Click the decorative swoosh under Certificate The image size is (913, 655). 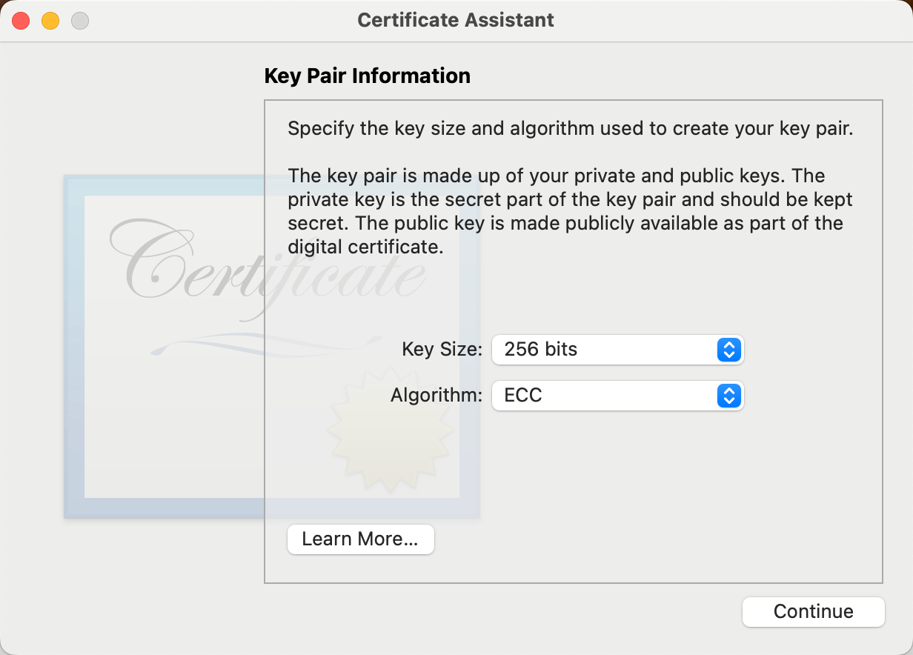245,342
